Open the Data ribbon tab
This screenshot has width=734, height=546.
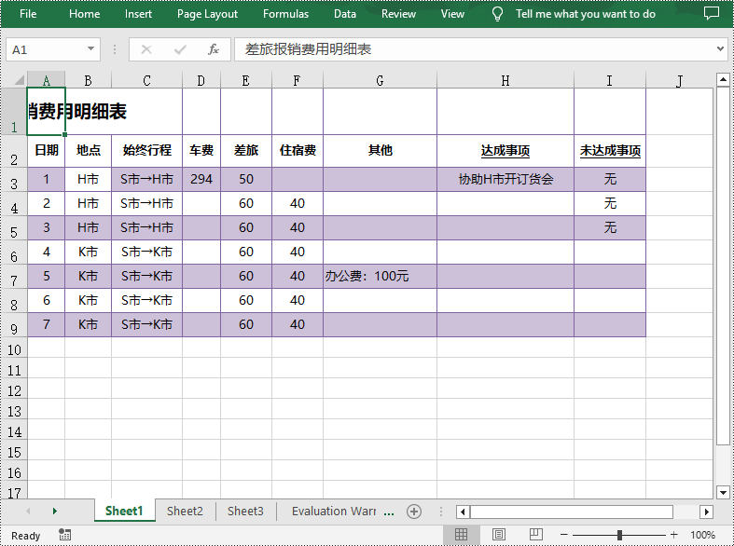point(345,14)
